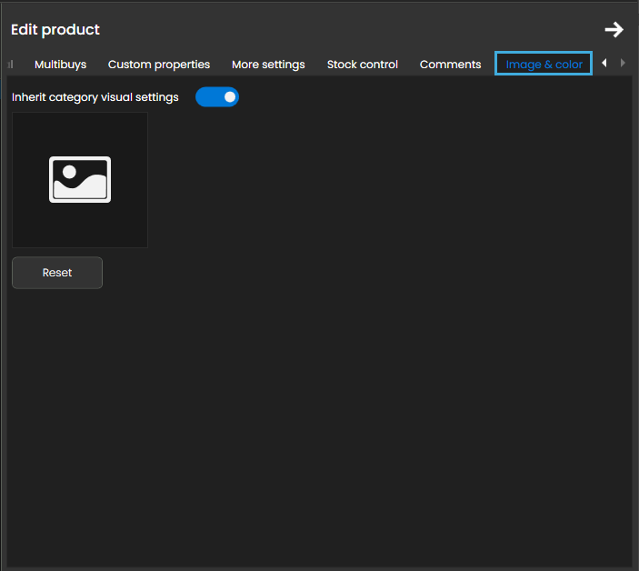The image size is (639, 571).
Task: Click the empty header area between title and arrow
Action: pyautogui.click(x=345, y=30)
